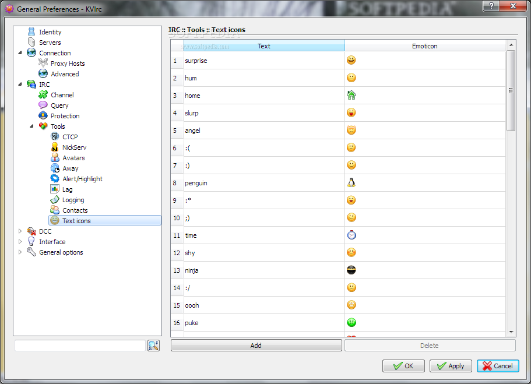Select the penguin emoticon icon
Viewport: 531px width, 384px height.
coord(351,183)
